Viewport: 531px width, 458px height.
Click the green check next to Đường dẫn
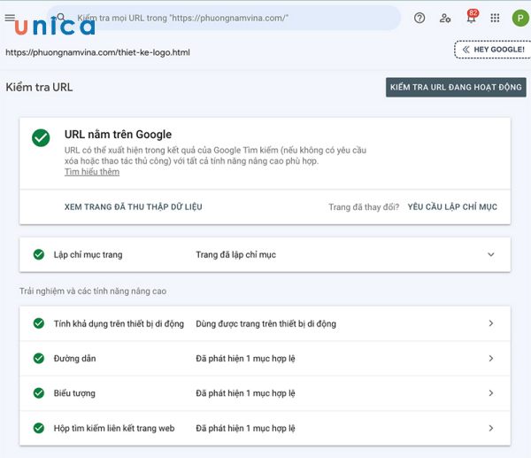click(x=39, y=359)
